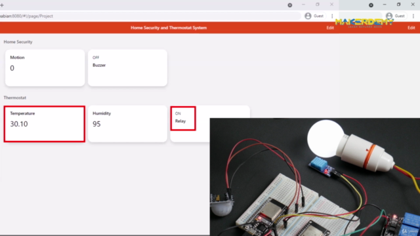Click the Thermostat section label
Screen dimensions: 420x236
pyautogui.click(x=14, y=98)
